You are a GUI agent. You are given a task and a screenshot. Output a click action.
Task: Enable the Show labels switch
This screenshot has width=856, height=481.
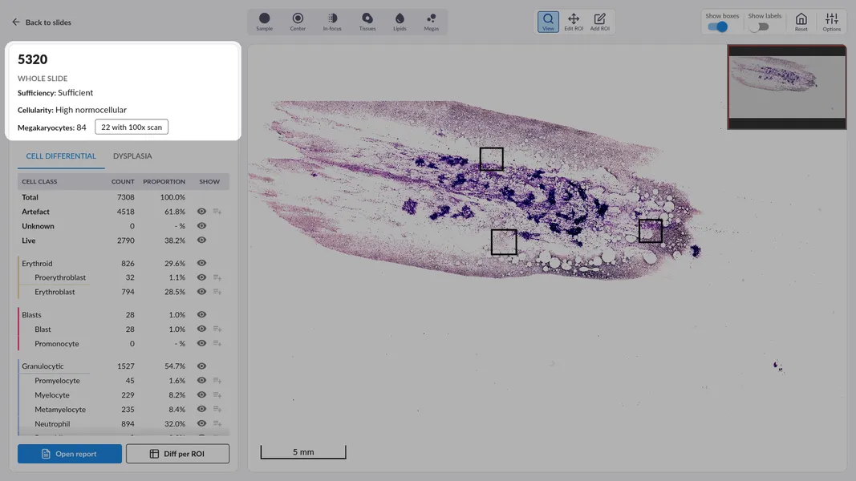coord(759,26)
